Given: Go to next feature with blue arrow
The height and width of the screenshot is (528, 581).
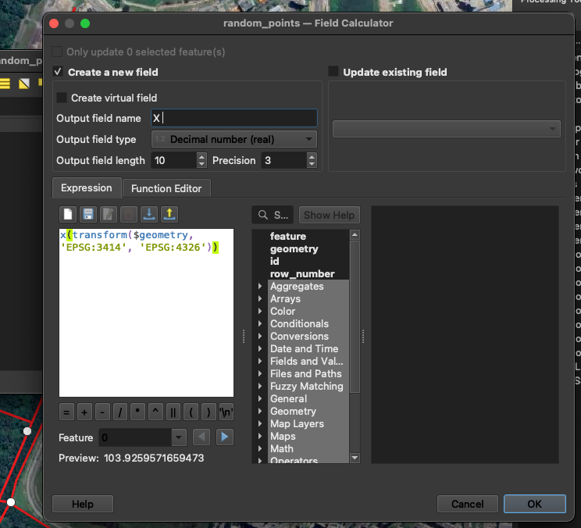Looking at the screenshot, I should (225, 437).
